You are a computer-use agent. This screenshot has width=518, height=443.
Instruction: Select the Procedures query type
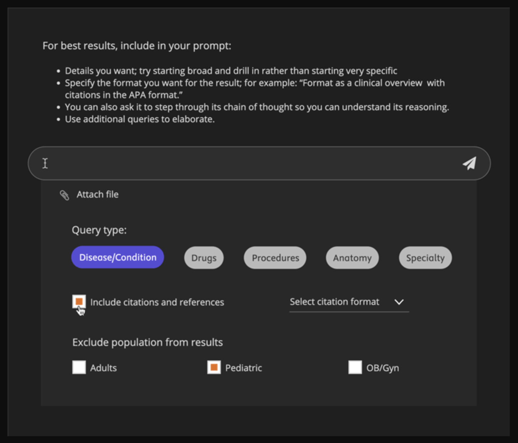pos(275,258)
